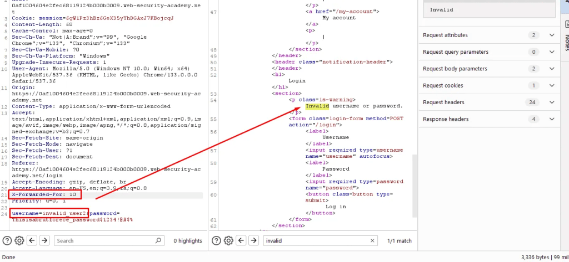Go to next match in request search
Image resolution: width=569 pixels, height=262 pixels.
coord(45,240)
